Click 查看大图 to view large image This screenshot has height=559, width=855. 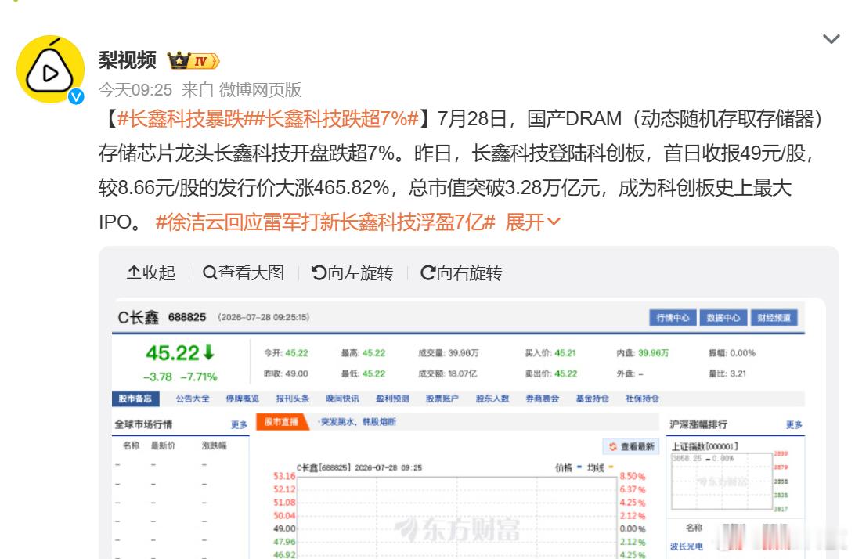pyautogui.click(x=244, y=272)
